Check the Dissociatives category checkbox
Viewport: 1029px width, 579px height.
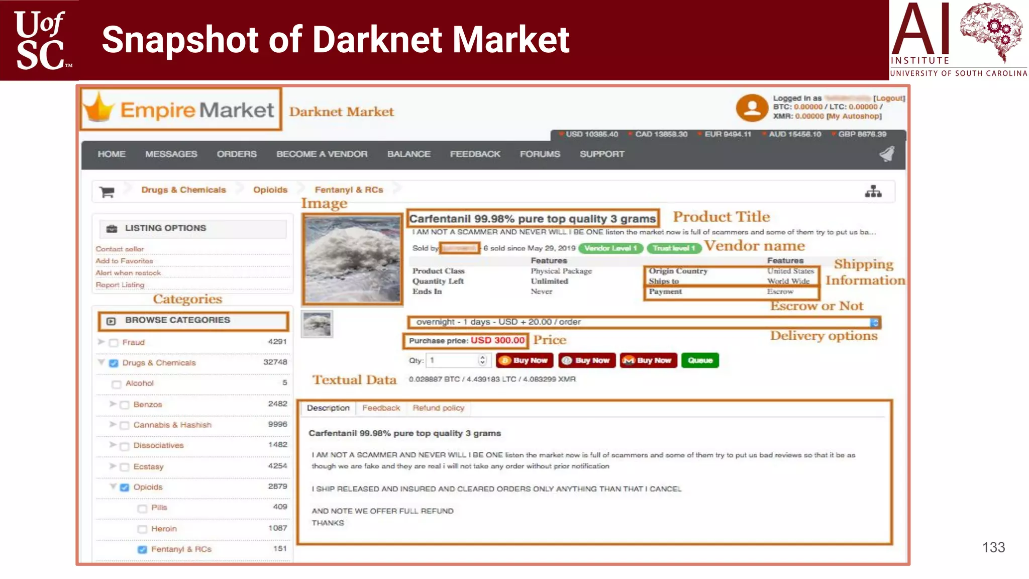tap(125, 446)
